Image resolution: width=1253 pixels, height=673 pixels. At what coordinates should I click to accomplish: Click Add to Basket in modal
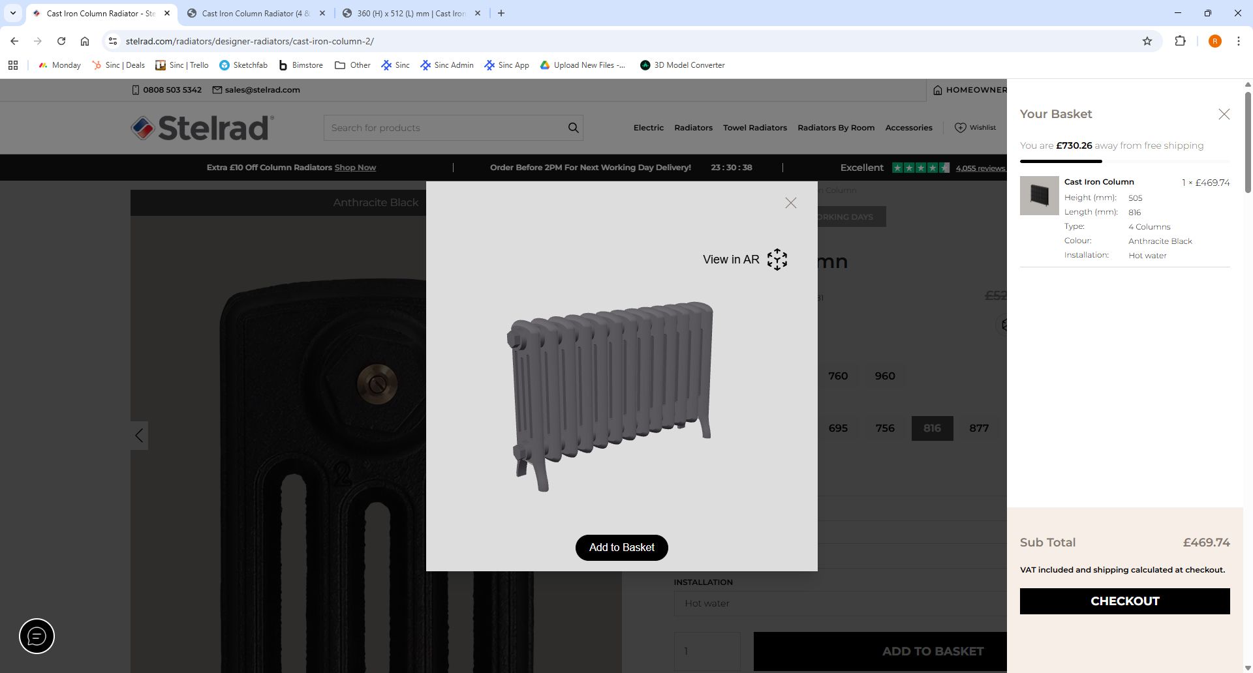[621, 548]
